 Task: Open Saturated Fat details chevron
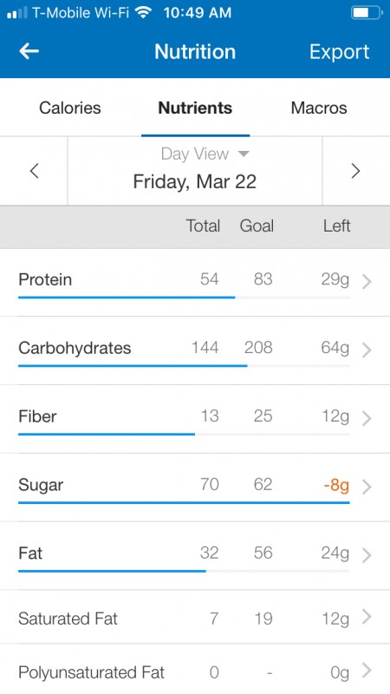click(x=367, y=617)
